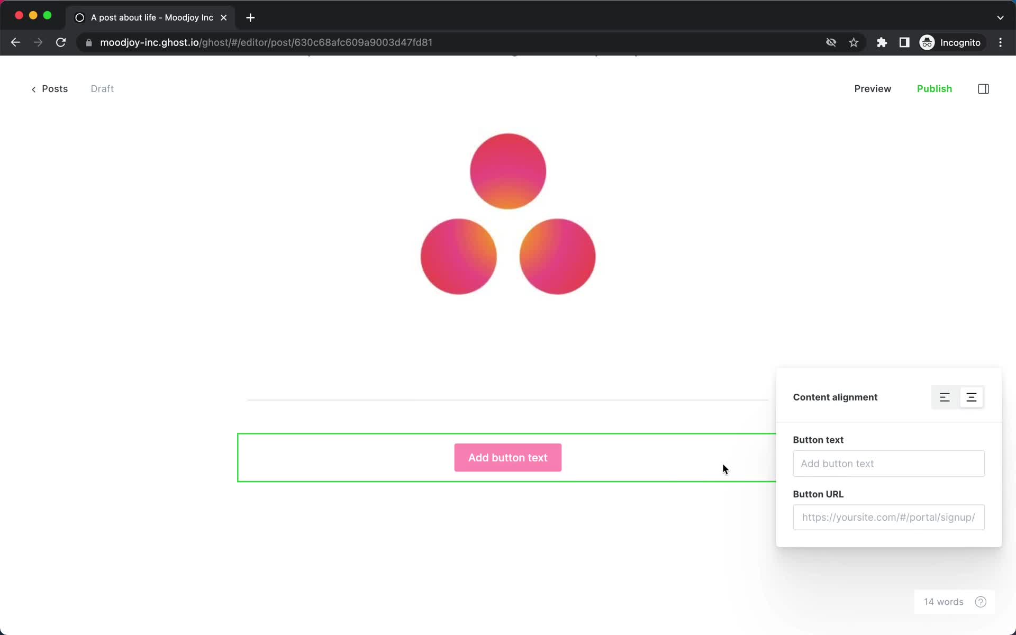Click the Preview button in toolbar
Screen dimensions: 1016x635
tap(872, 88)
